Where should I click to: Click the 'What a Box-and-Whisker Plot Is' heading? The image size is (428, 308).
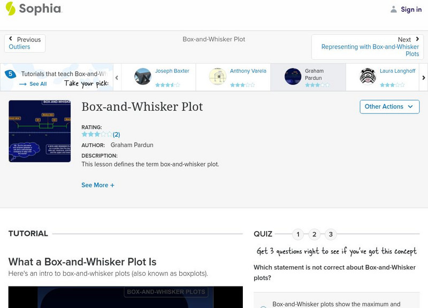coord(82,262)
